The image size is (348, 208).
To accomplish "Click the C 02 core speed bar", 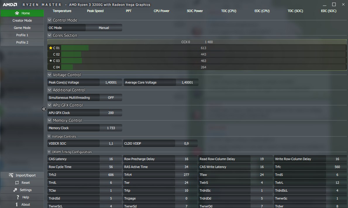I will [x=204, y=54].
